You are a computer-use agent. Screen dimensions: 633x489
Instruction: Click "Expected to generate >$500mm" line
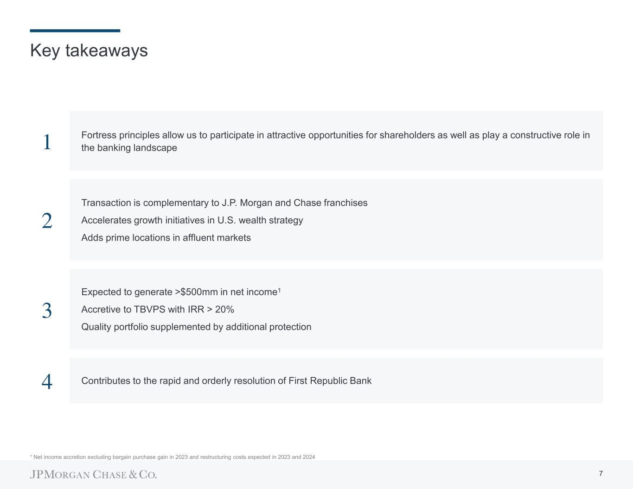tap(179, 292)
